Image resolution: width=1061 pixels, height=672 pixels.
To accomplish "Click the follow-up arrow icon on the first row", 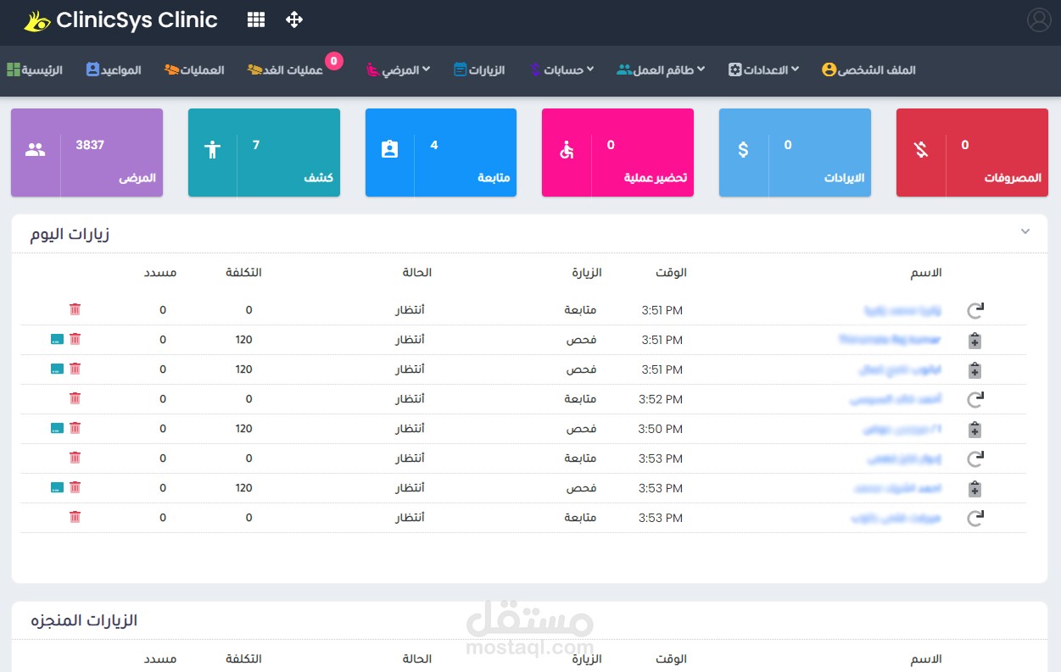I will point(975,310).
